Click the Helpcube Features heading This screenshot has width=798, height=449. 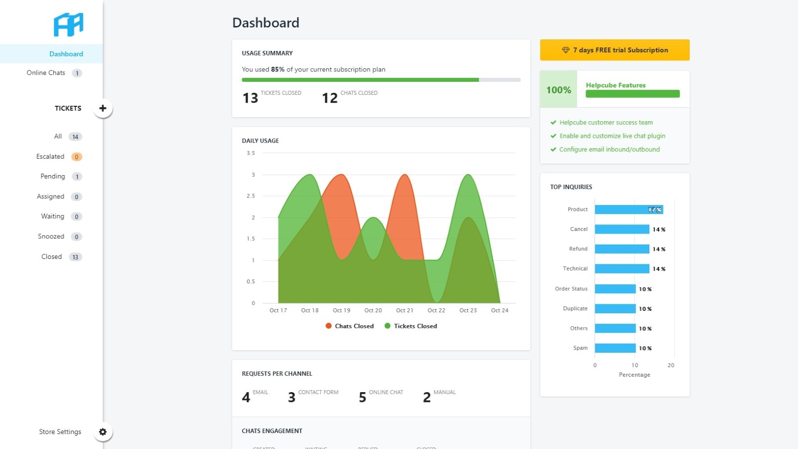pos(615,85)
